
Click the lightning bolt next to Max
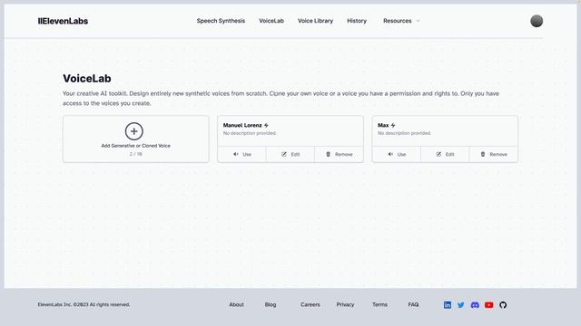(393, 125)
